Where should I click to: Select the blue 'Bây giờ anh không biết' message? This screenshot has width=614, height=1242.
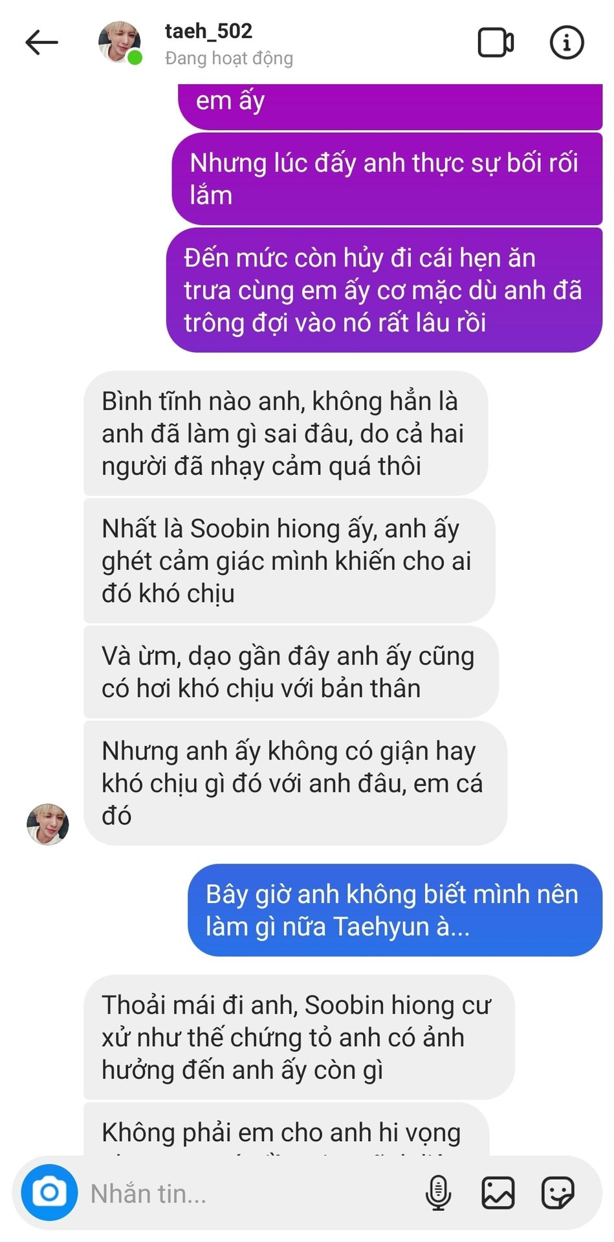[395, 910]
